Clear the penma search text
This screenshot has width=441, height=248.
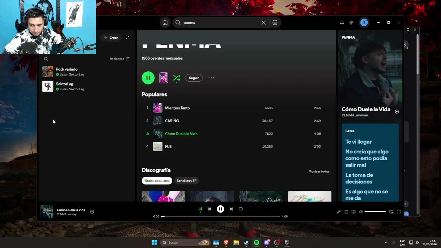point(264,22)
